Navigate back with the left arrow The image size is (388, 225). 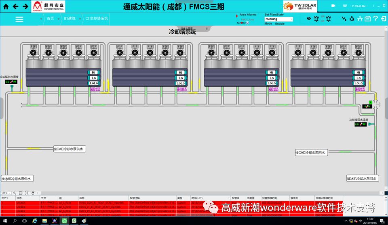16,6
